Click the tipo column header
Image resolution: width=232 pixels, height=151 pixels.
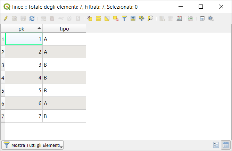64,29
